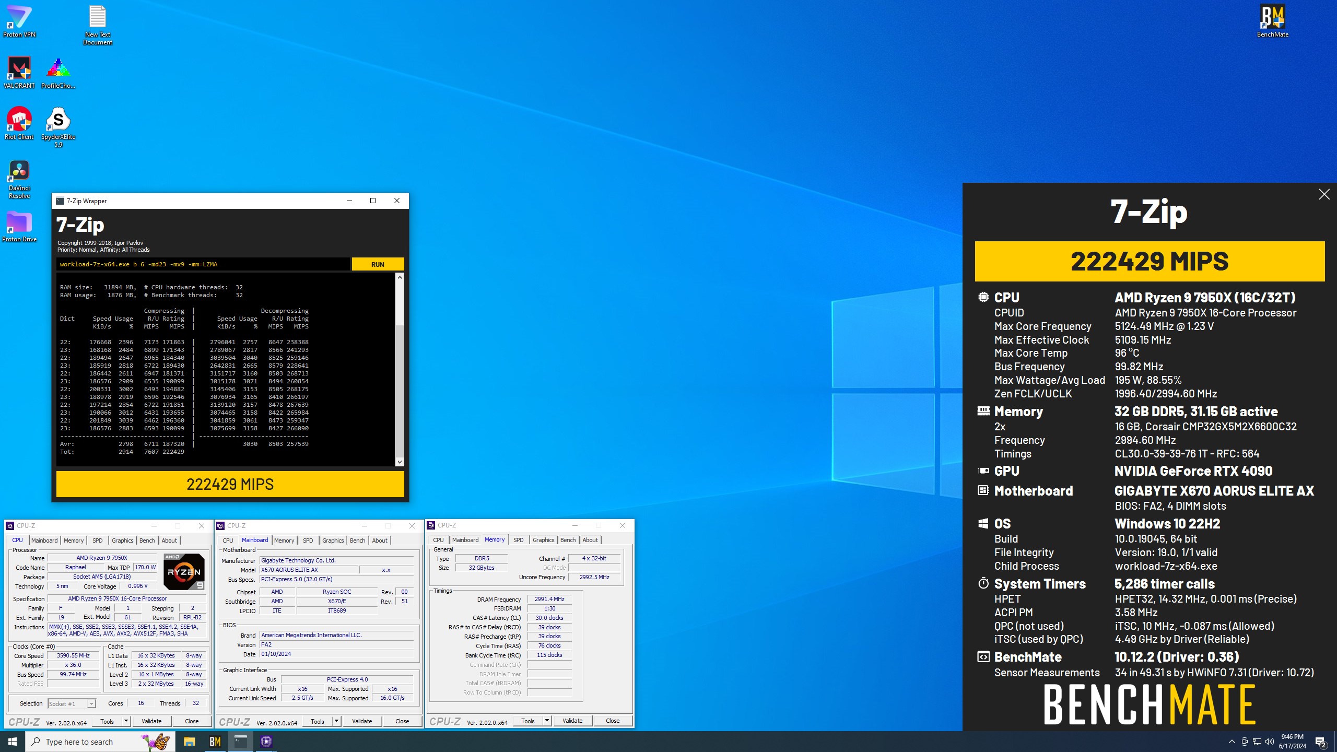Click Close button in CPU-Z Mainboard window
Image resolution: width=1337 pixels, height=752 pixels.
[x=402, y=721]
